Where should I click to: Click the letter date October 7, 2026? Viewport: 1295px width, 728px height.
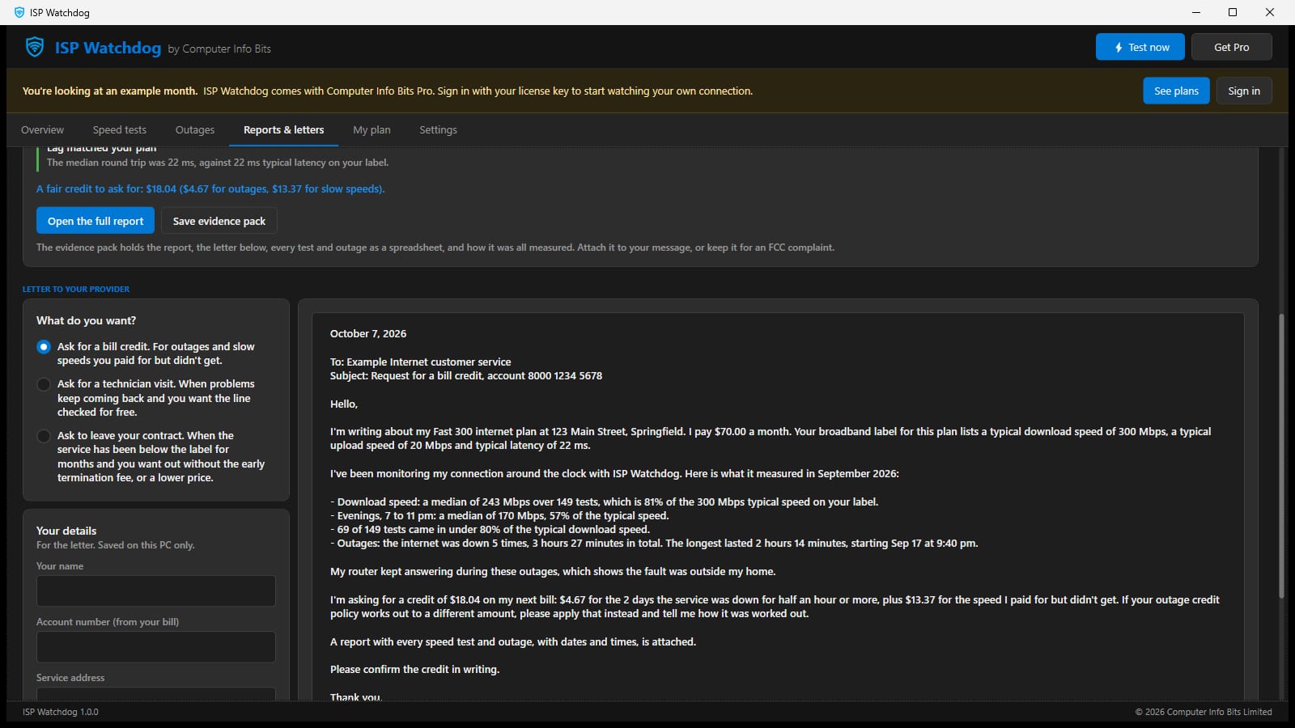368,333
